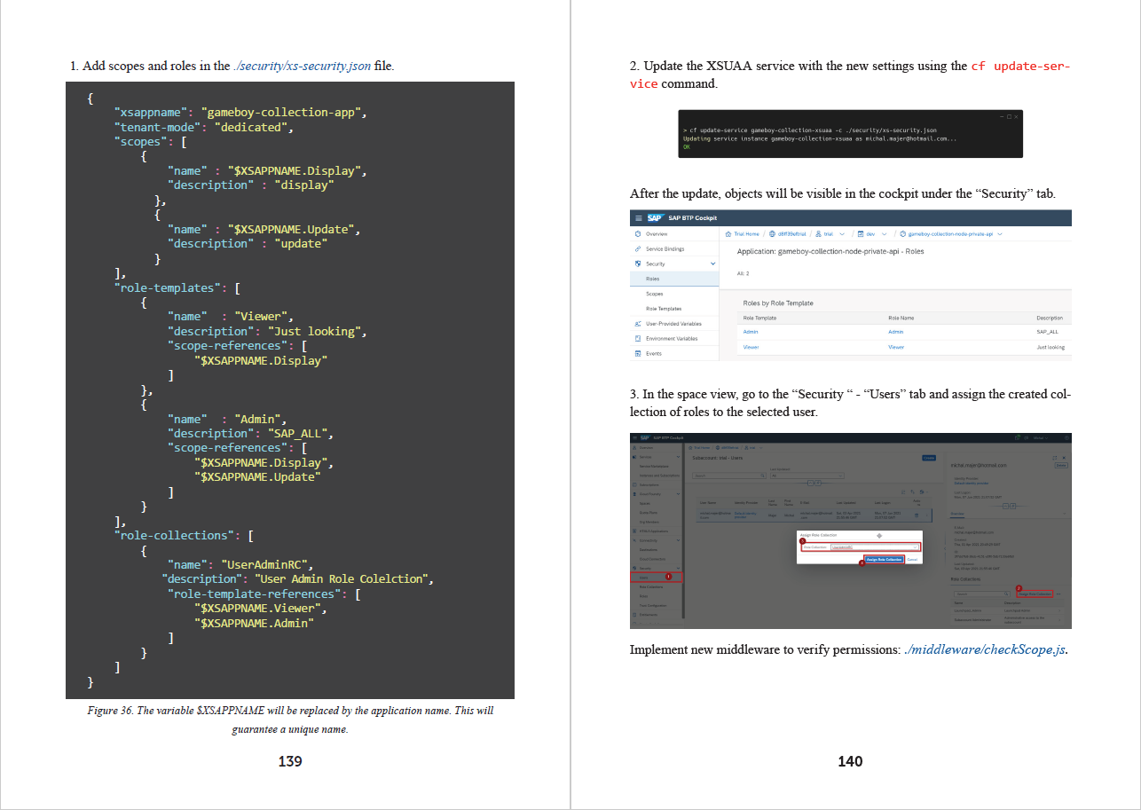
Task: Open the Role Collection dropdown in the dialog
Action: point(916,547)
